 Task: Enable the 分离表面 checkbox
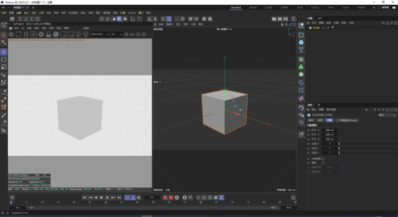(323, 158)
